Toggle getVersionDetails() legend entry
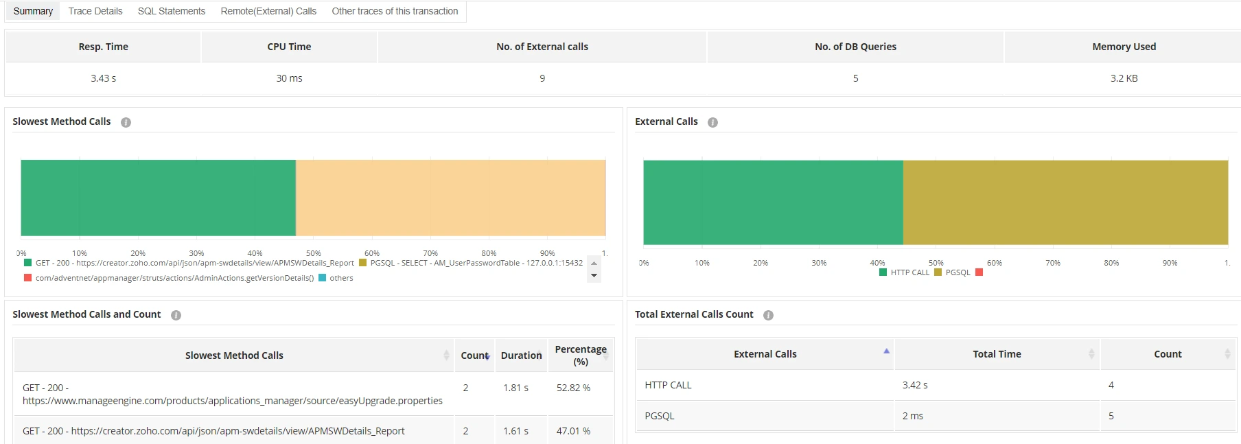The image size is (1241, 444). pyautogui.click(x=28, y=278)
